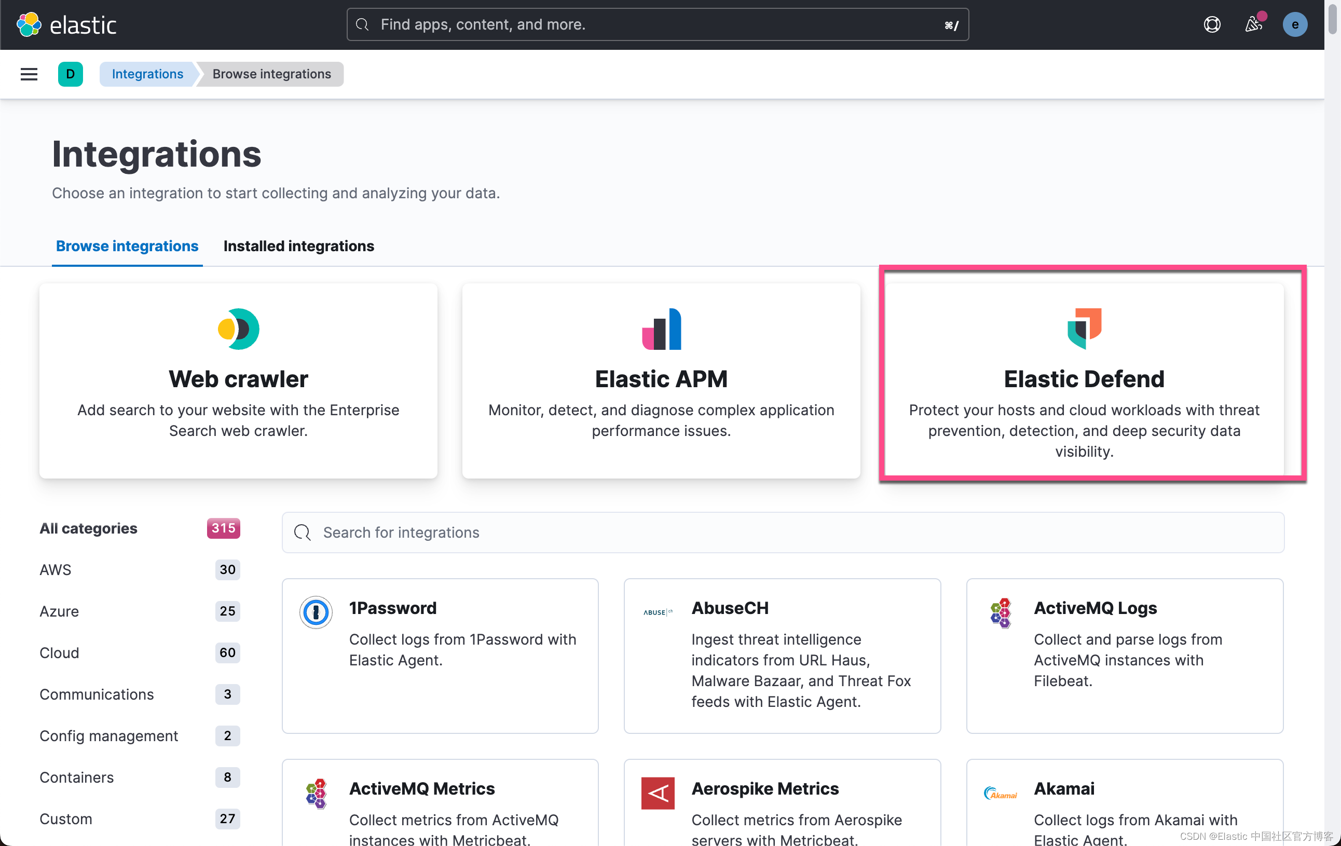Click Browse integrations breadcrumb
The height and width of the screenshot is (846, 1341).
tap(272, 74)
